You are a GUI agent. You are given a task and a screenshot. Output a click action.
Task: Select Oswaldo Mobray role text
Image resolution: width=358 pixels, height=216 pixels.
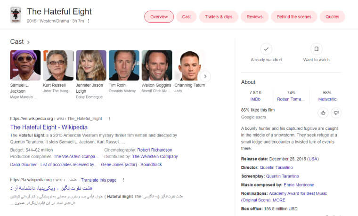[x=122, y=91]
